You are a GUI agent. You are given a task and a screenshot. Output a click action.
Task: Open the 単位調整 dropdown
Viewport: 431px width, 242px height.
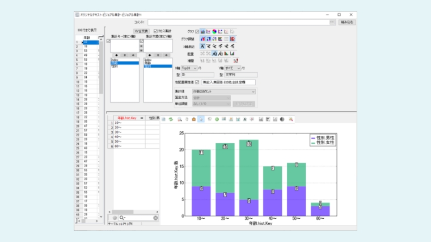(x=211, y=104)
